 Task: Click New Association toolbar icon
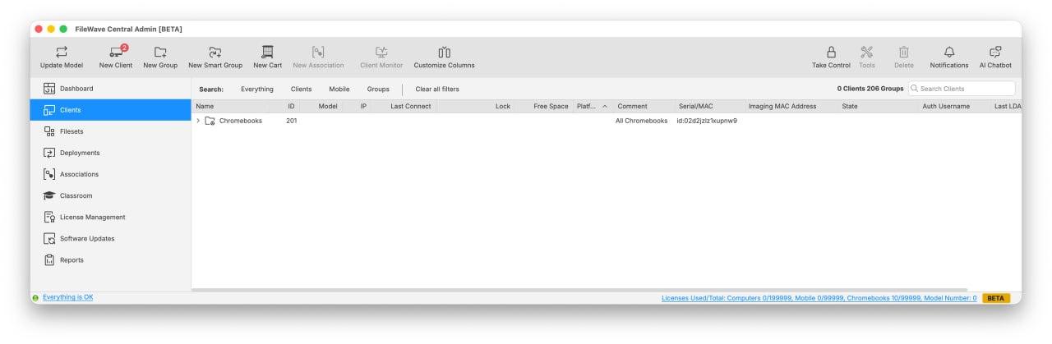pos(318,53)
